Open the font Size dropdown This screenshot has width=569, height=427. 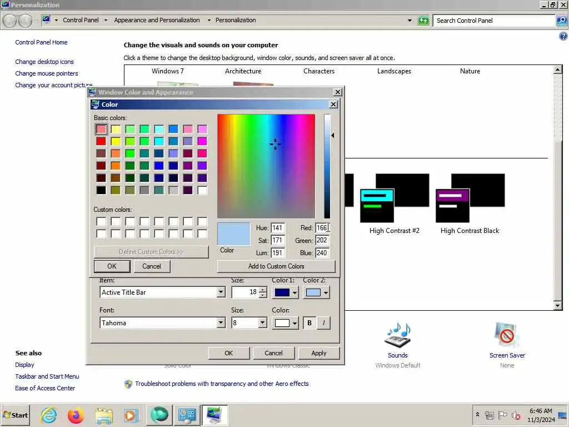pyautogui.click(x=262, y=323)
